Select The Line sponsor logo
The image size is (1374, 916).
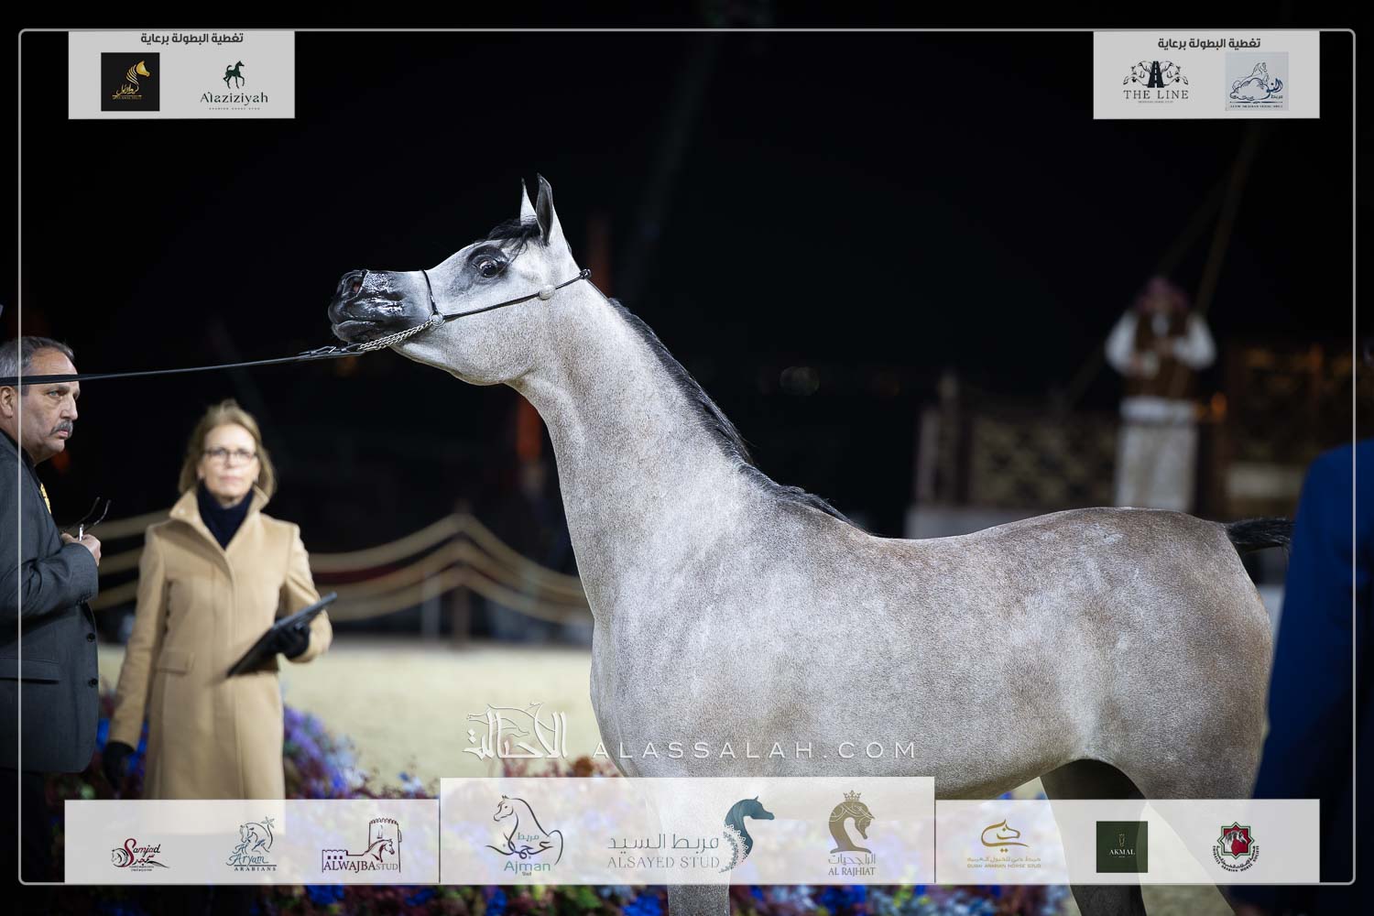coord(1155,82)
